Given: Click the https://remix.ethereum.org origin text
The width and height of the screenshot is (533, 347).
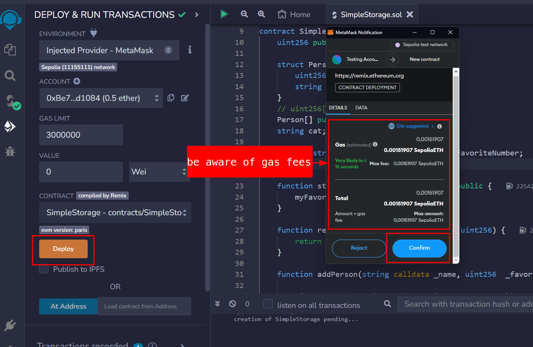Looking at the screenshot, I should (369, 76).
